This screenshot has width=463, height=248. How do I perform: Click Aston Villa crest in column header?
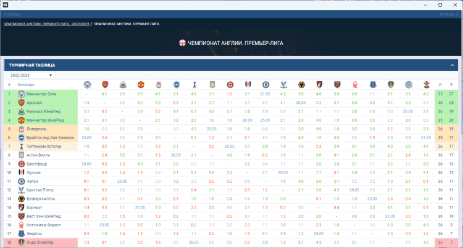click(x=212, y=85)
